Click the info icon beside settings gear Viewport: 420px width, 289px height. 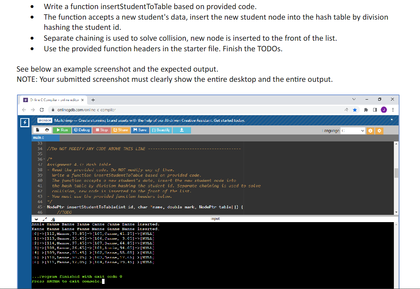pos(370,130)
